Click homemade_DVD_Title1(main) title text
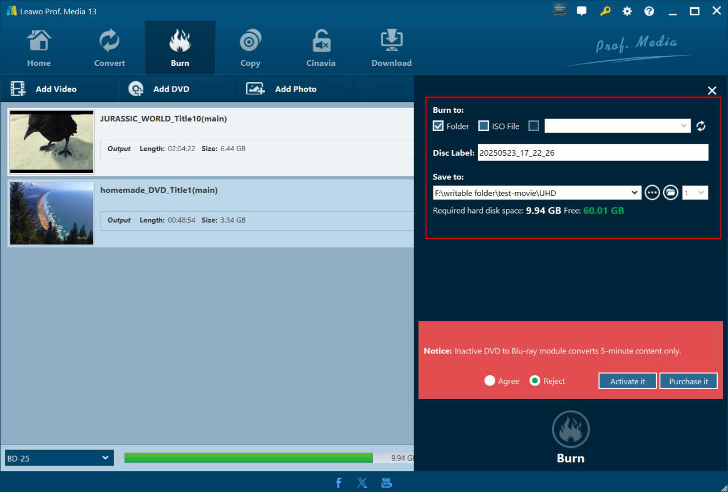This screenshot has width=728, height=492. coord(159,190)
